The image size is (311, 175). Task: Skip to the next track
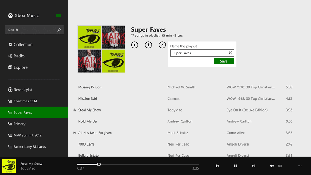tap(254, 166)
